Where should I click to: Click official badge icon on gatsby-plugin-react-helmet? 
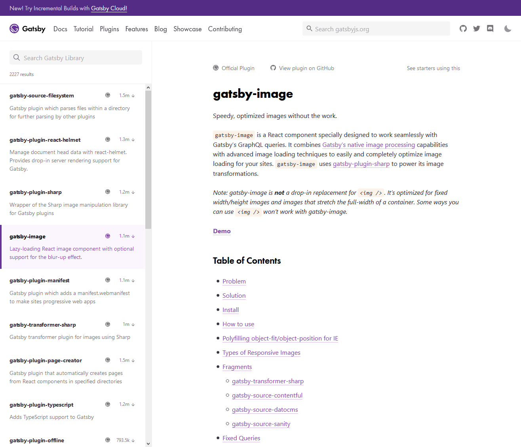[x=108, y=139]
